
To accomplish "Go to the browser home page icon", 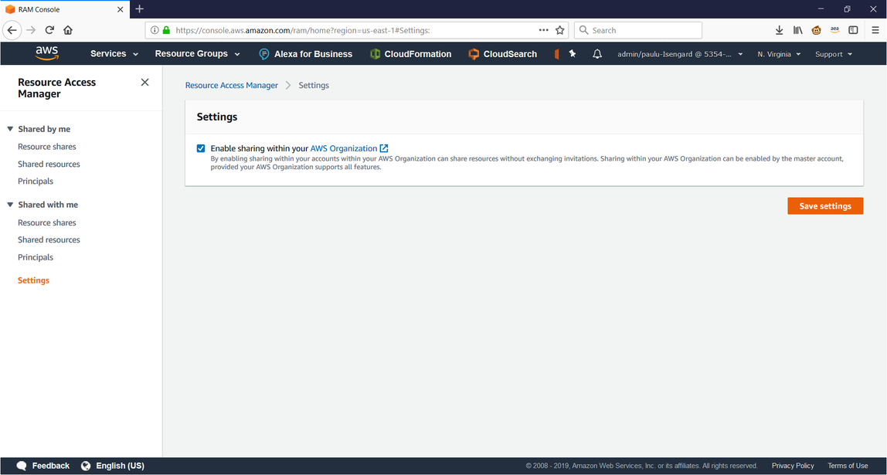I will (x=68, y=31).
